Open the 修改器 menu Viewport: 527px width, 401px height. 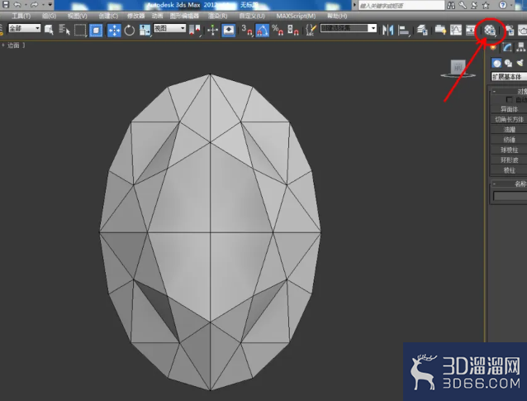(x=135, y=16)
